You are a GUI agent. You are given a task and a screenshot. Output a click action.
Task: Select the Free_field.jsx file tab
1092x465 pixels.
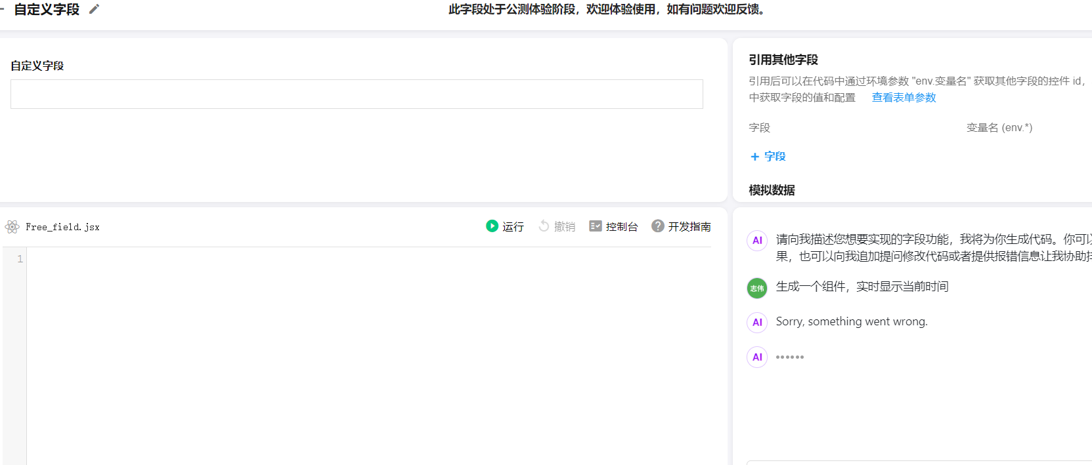tap(62, 227)
